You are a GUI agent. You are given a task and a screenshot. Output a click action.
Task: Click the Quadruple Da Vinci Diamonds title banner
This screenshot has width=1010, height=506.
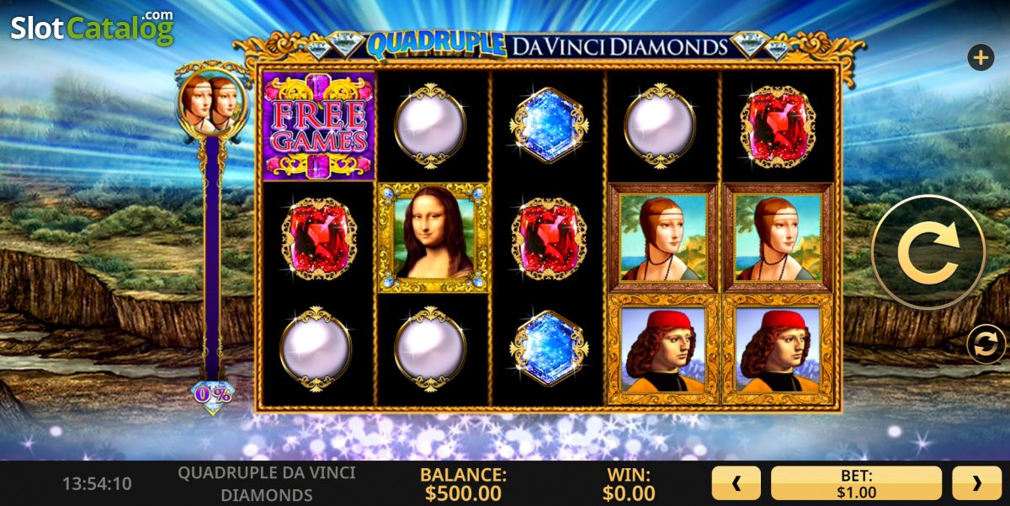pos(547,45)
